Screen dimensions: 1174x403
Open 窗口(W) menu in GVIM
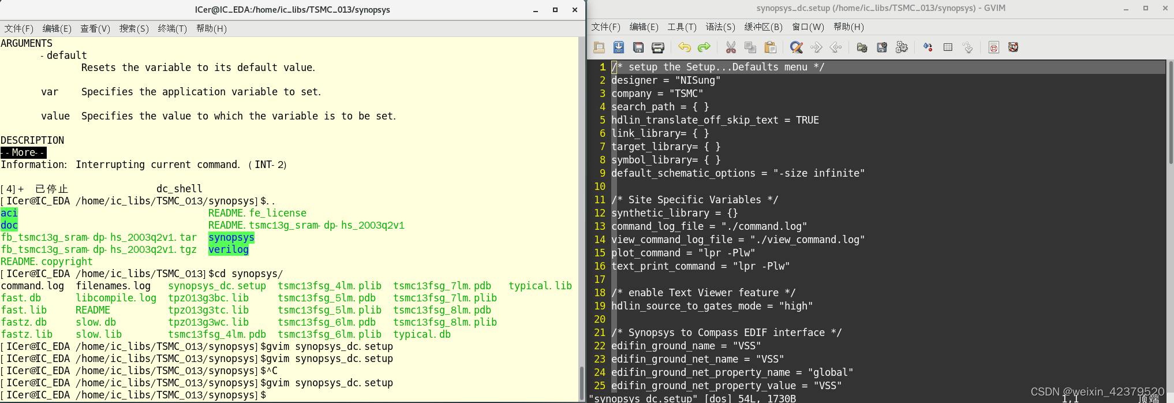tap(808, 27)
